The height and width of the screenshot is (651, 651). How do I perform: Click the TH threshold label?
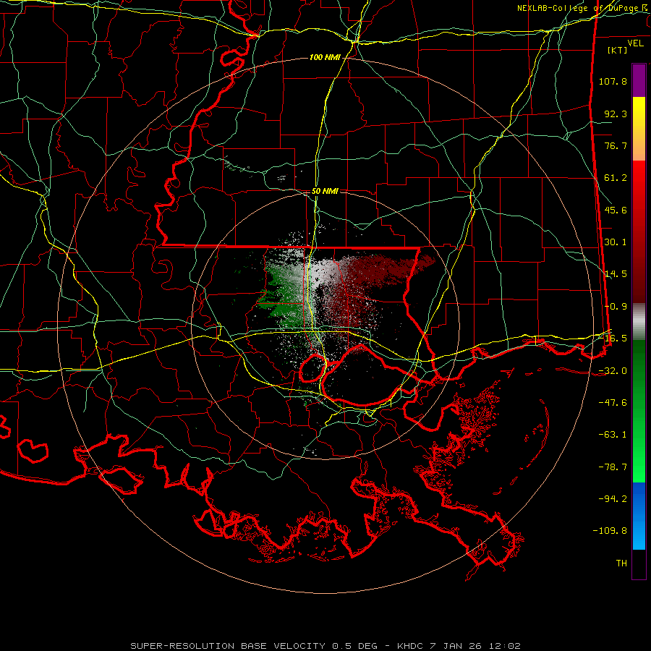click(x=621, y=563)
